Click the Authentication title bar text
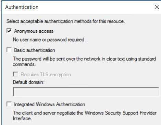The width and height of the screenshot is (161, 125). 22,7
